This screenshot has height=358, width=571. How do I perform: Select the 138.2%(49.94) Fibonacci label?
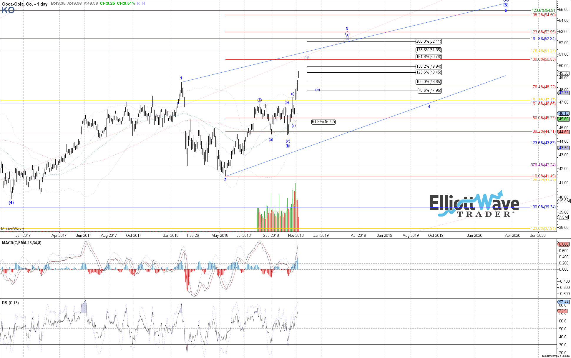[429, 66]
